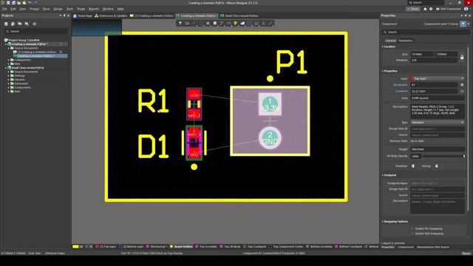The width and height of the screenshot is (473, 266).
Task: Open the Reports menu
Action: coord(94,9)
